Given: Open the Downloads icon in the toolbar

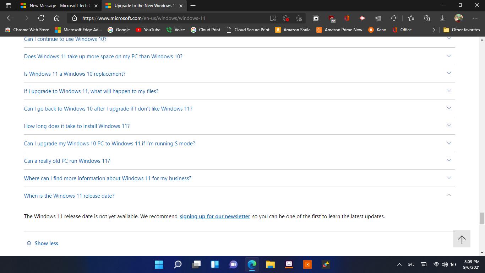Looking at the screenshot, I should [x=442, y=18].
